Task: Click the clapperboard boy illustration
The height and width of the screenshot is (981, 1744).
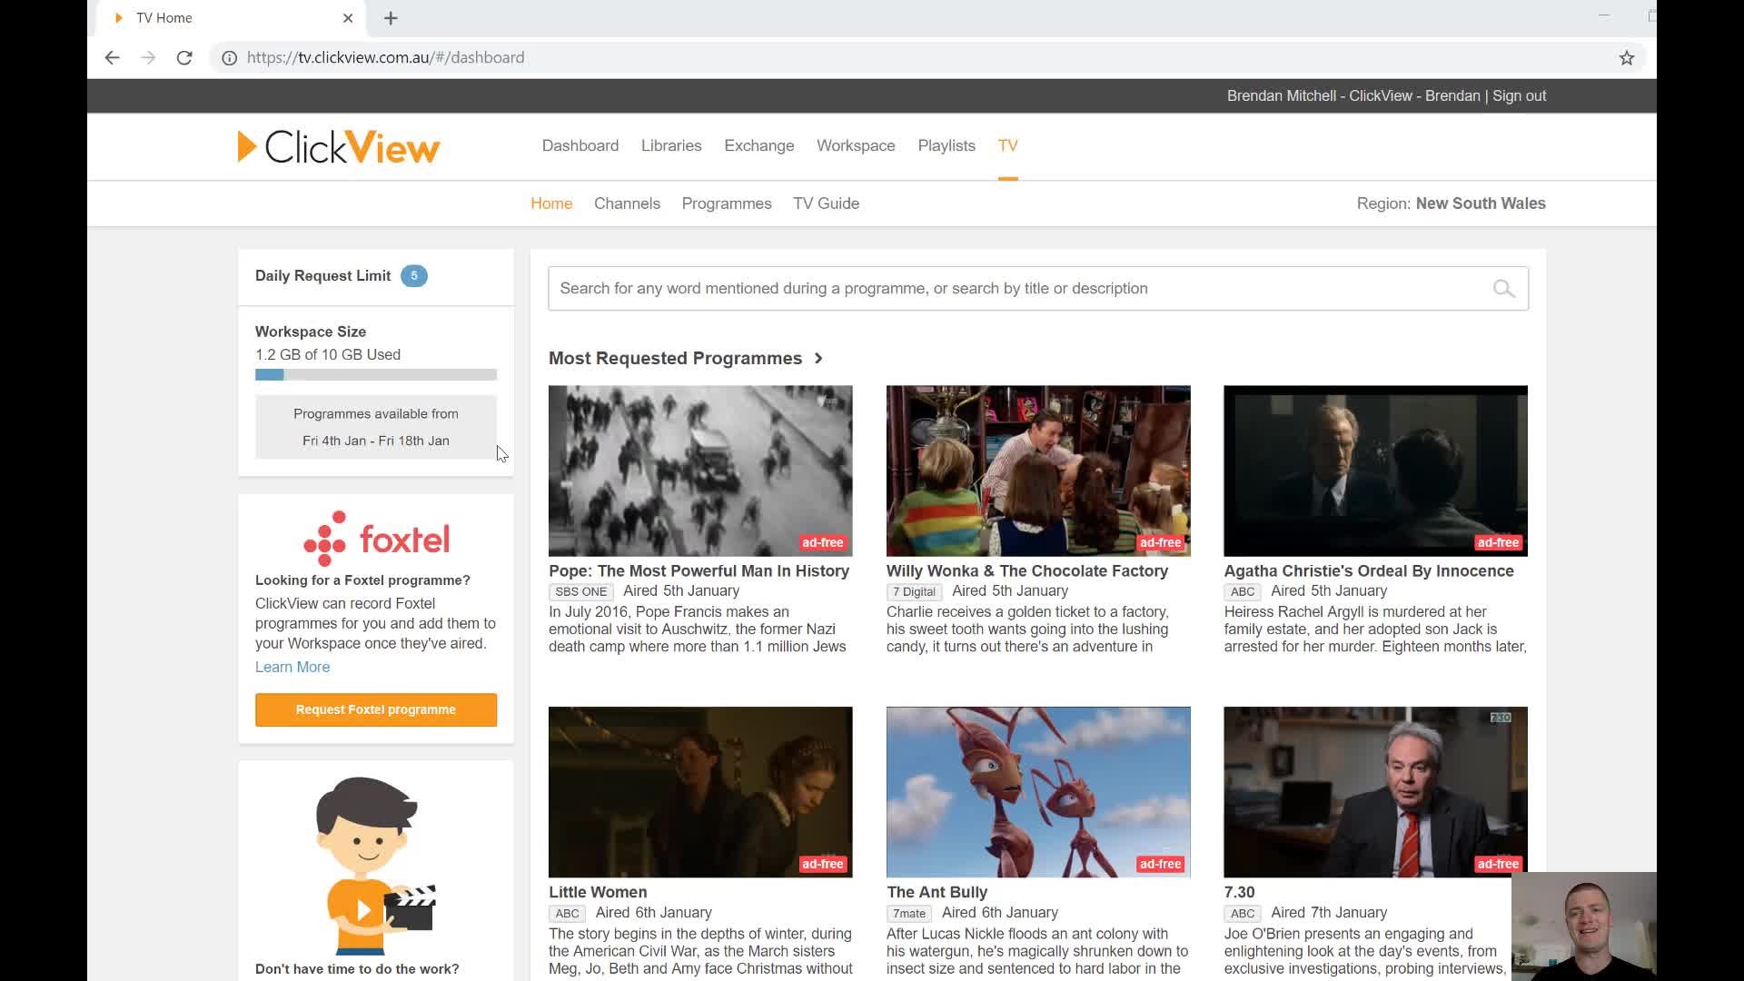Action: (x=376, y=864)
